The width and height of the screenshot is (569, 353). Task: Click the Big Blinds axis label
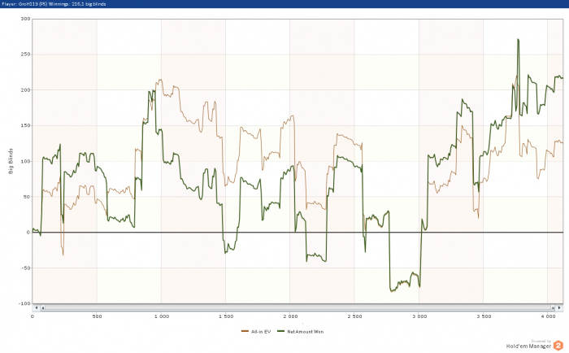[x=11, y=161]
